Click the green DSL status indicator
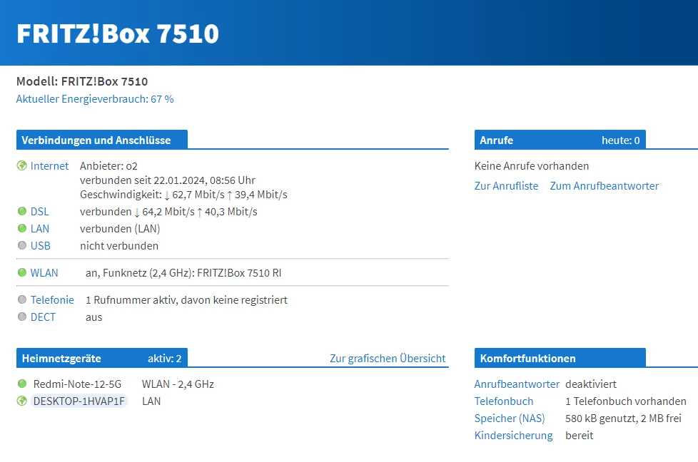The image size is (698, 462). click(x=22, y=211)
